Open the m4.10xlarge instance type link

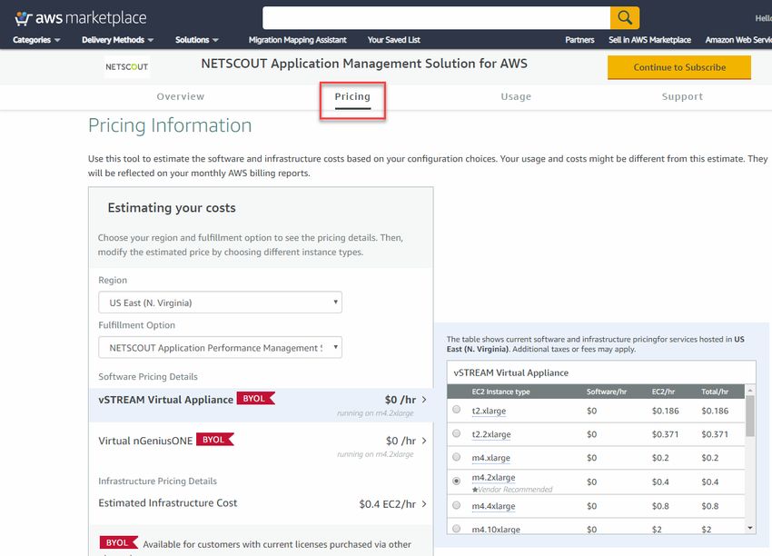click(496, 530)
